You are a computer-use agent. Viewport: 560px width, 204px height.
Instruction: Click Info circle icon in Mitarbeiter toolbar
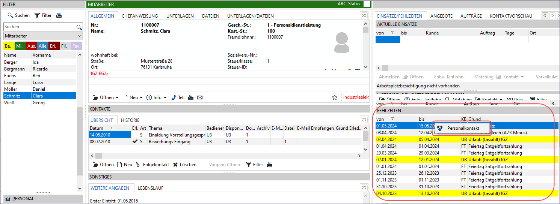click(x=149, y=97)
